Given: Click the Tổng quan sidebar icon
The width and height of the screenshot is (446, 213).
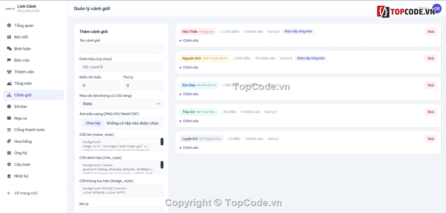Looking at the screenshot, I should (x=9, y=26).
